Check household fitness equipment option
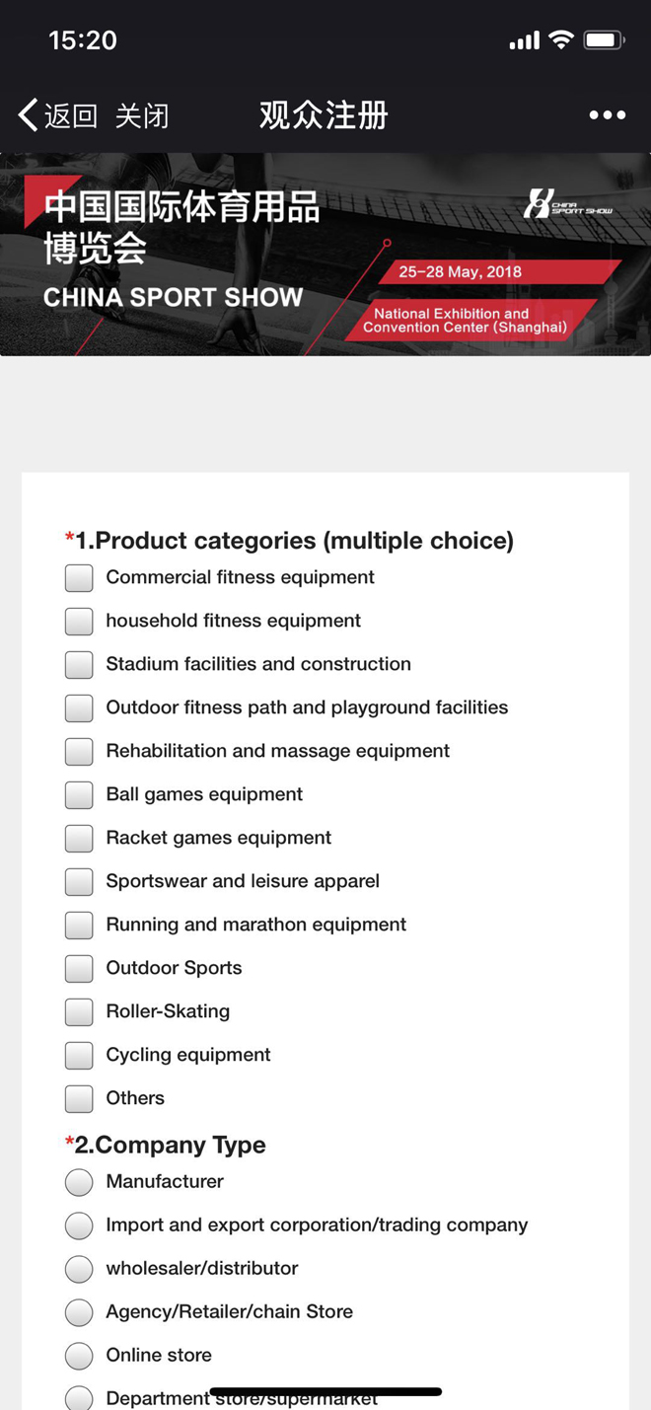 [x=79, y=622]
